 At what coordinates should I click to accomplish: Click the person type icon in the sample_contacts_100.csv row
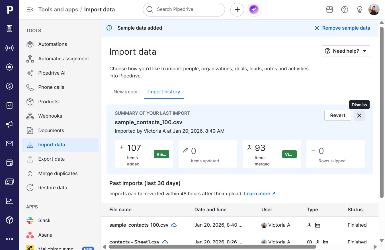pyautogui.click(x=310, y=225)
